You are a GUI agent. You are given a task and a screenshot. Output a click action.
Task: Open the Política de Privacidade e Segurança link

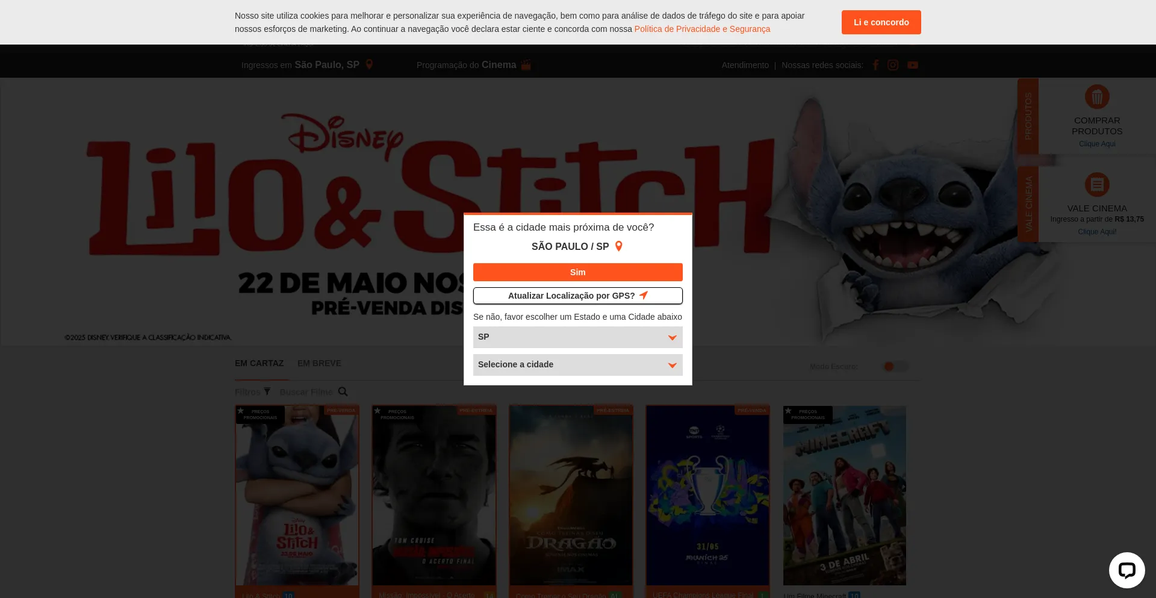coord(702,29)
